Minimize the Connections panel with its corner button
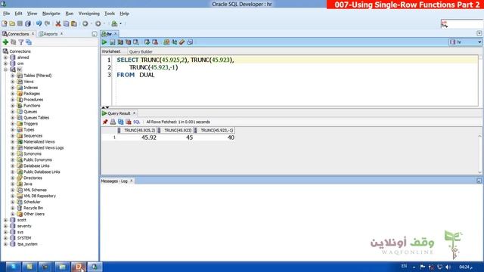Screen dimensions: 484x272 (x=95, y=34)
